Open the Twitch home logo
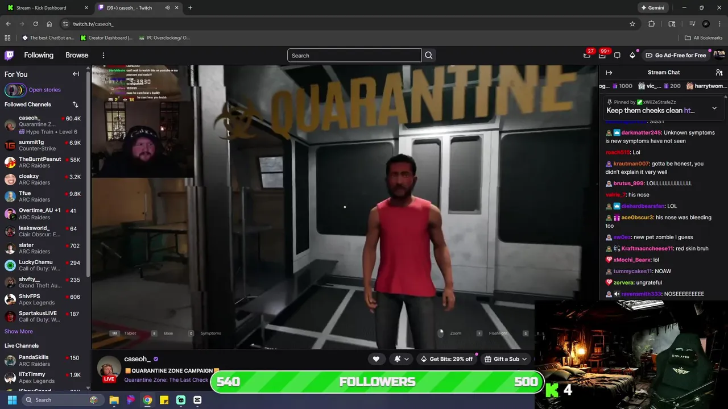The image size is (728, 409). click(x=9, y=55)
